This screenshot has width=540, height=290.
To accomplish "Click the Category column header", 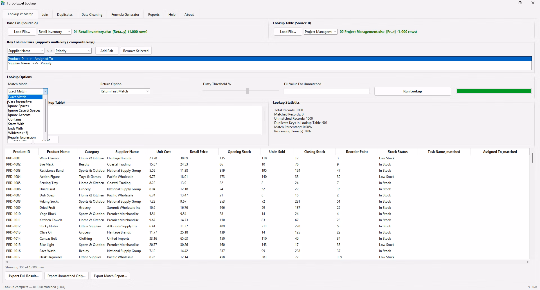I will tap(92, 152).
